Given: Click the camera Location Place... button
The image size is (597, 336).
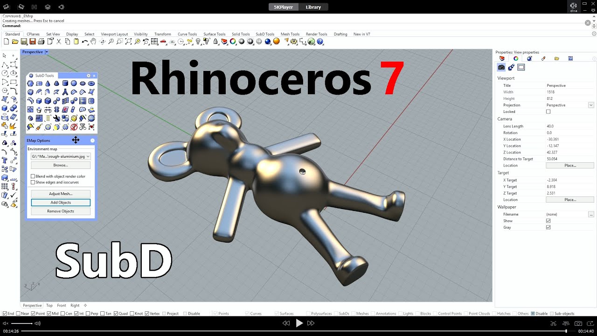Looking at the screenshot, I should pos(570,165).
